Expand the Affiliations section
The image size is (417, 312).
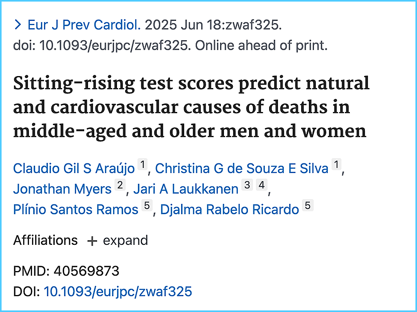118,241
